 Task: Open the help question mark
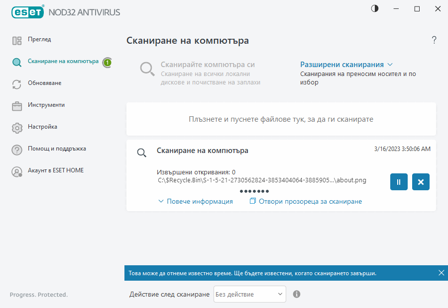[434, 40]
